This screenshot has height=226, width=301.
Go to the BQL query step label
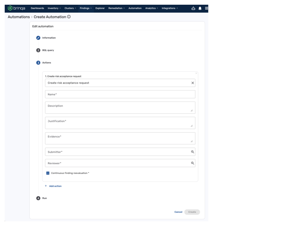pos(48,50)
